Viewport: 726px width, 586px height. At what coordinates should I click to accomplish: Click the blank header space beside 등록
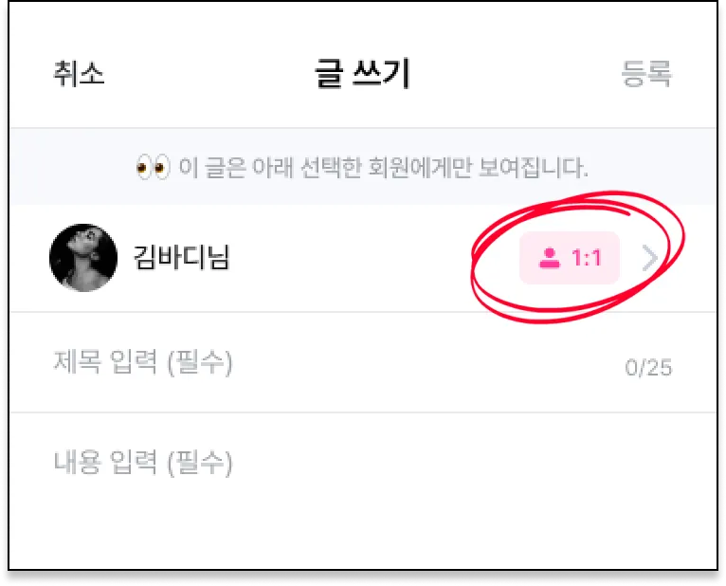click(514, 73)
